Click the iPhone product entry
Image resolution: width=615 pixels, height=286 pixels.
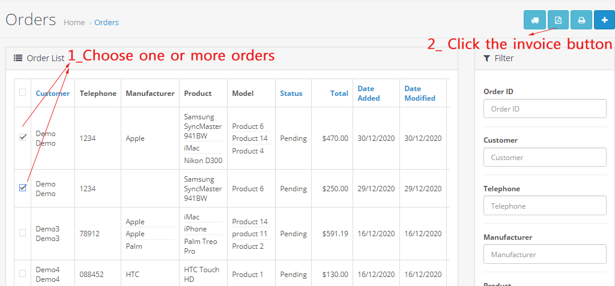coord(195,229)
